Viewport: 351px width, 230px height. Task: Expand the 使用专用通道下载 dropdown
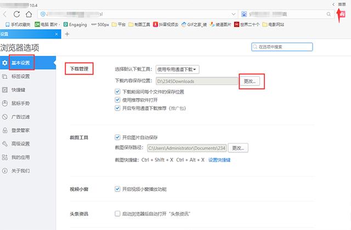coord(177,70)
